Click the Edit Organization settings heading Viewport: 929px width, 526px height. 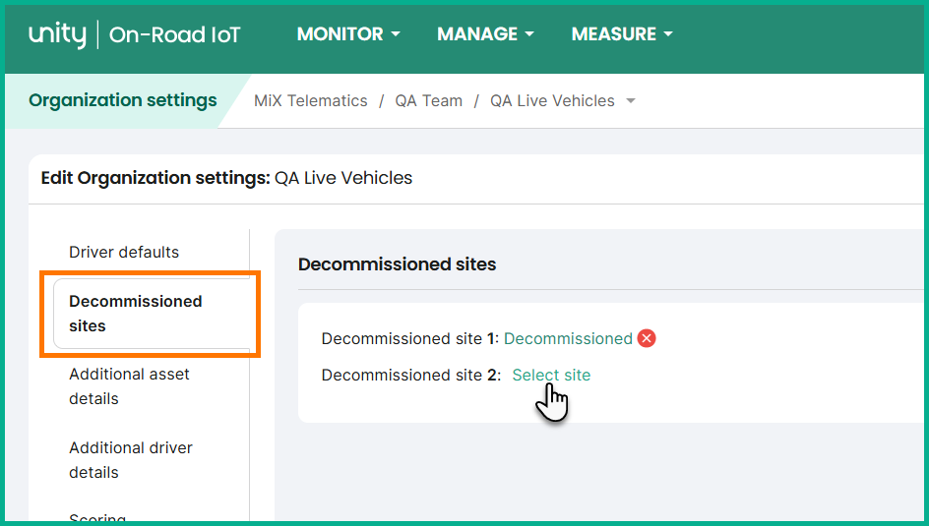point(226,178)
